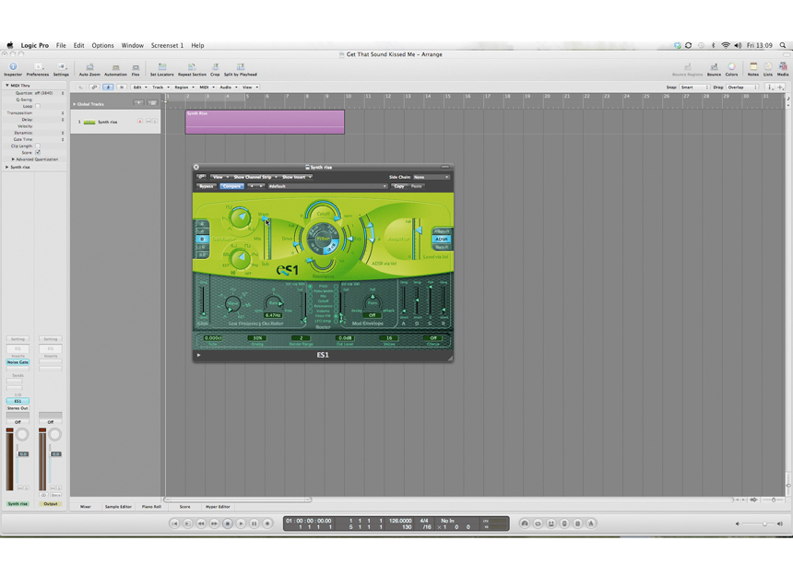The image size is (793, 588).
Task: Open the arrange MIDI dropdown menu
Action: pos(207,87)
